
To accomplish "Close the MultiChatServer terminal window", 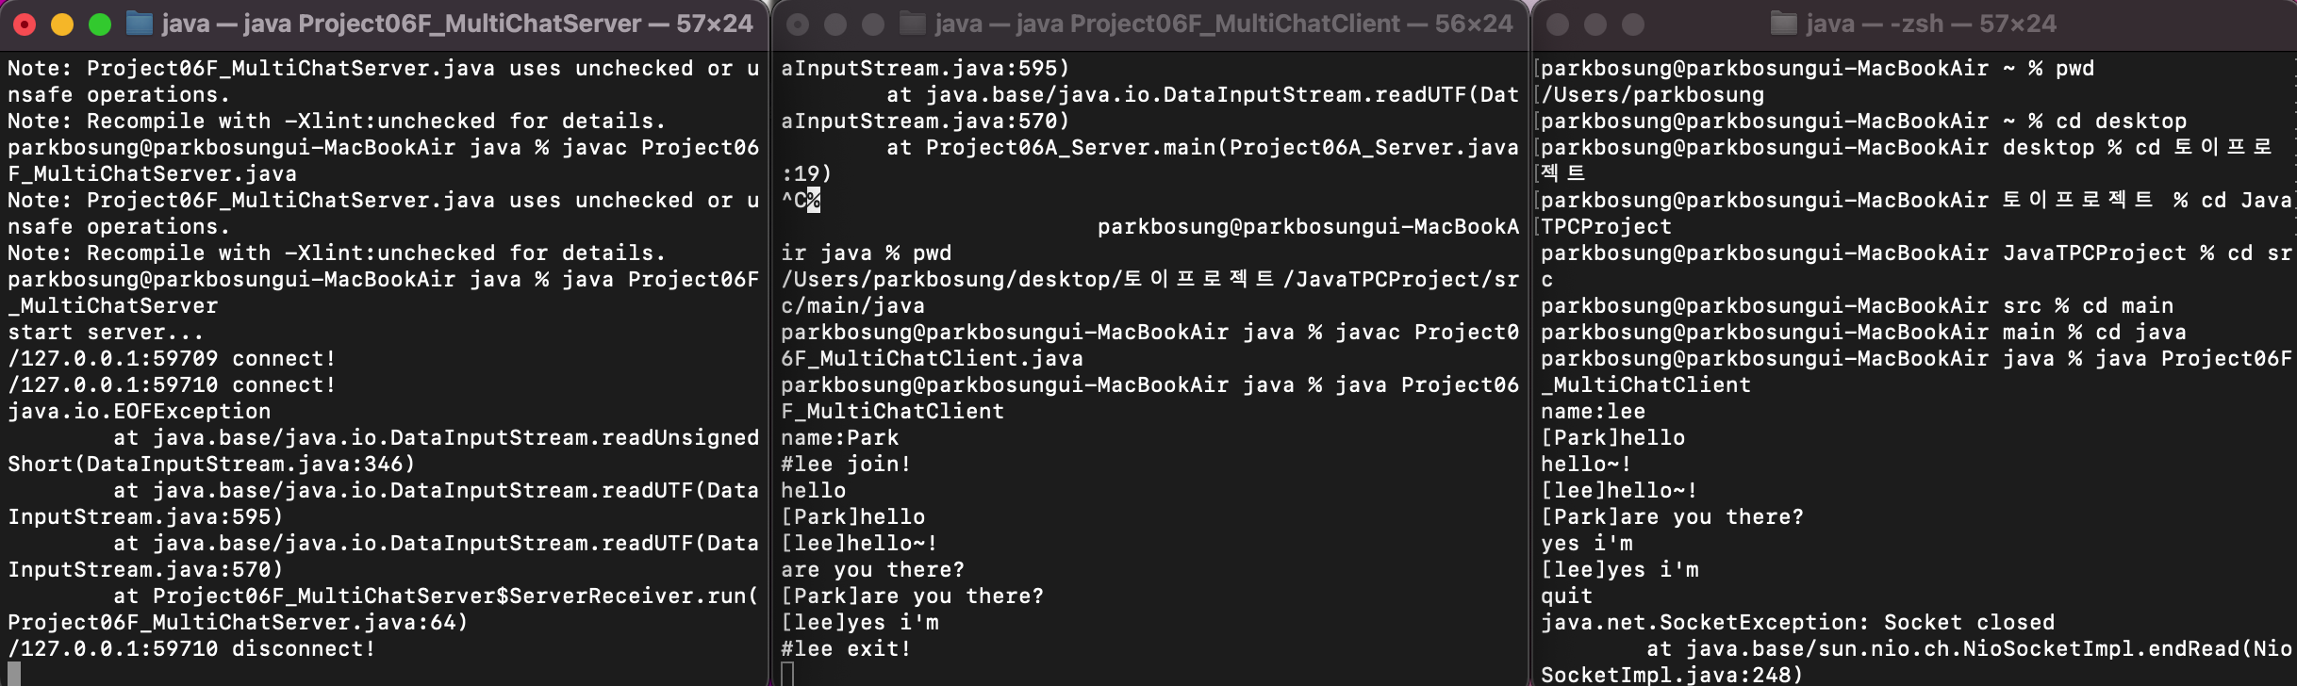I will pyautogui.click(x=25, y=23).
